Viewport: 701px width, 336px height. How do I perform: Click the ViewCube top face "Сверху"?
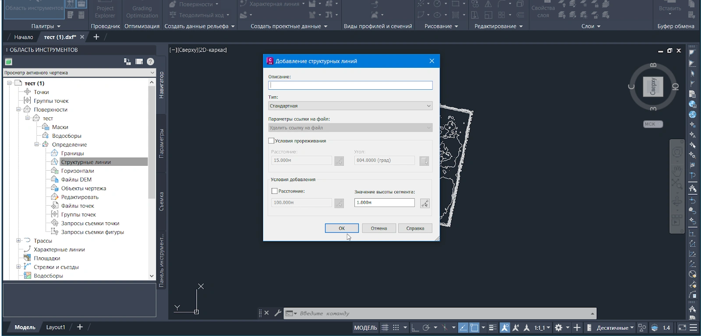click(x=653, y=87)
